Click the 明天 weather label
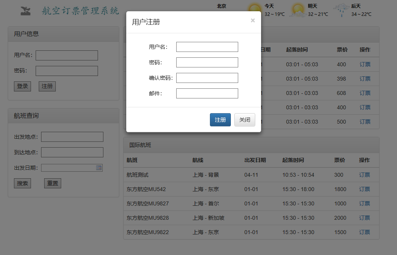 (313, 6)
